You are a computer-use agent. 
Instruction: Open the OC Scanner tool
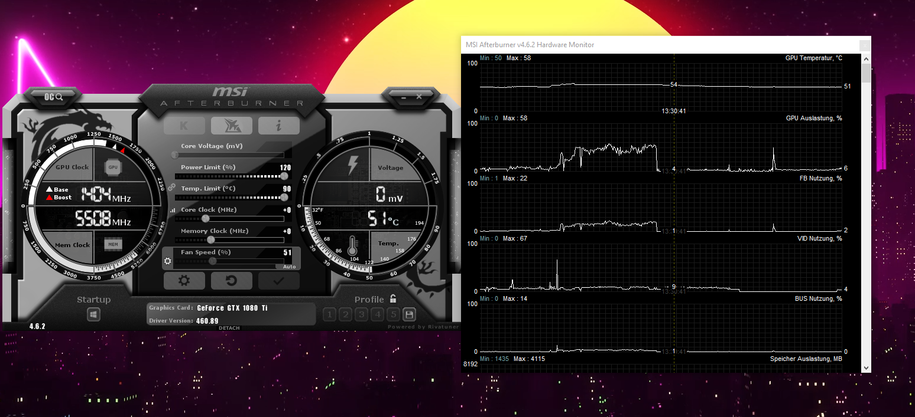tap(52, 96)
